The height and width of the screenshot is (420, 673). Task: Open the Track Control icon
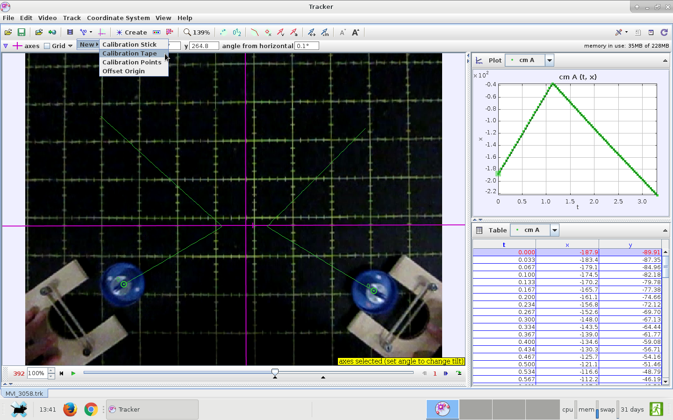(157, 32)
